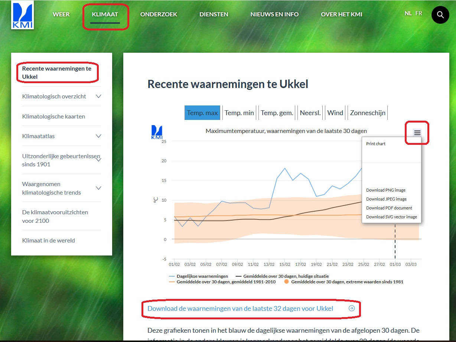This screenshot has height=342, width=456.
Task: Expand the Waargenomen klimatologische trends chevron
Action: pyautogui.click(x=98, y=188)
